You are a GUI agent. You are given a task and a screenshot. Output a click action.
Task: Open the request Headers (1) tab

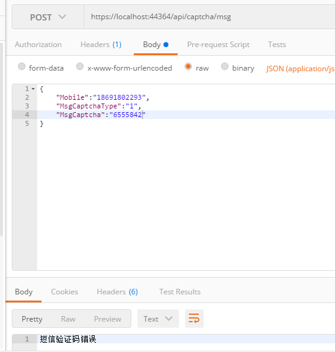(101, 45)
